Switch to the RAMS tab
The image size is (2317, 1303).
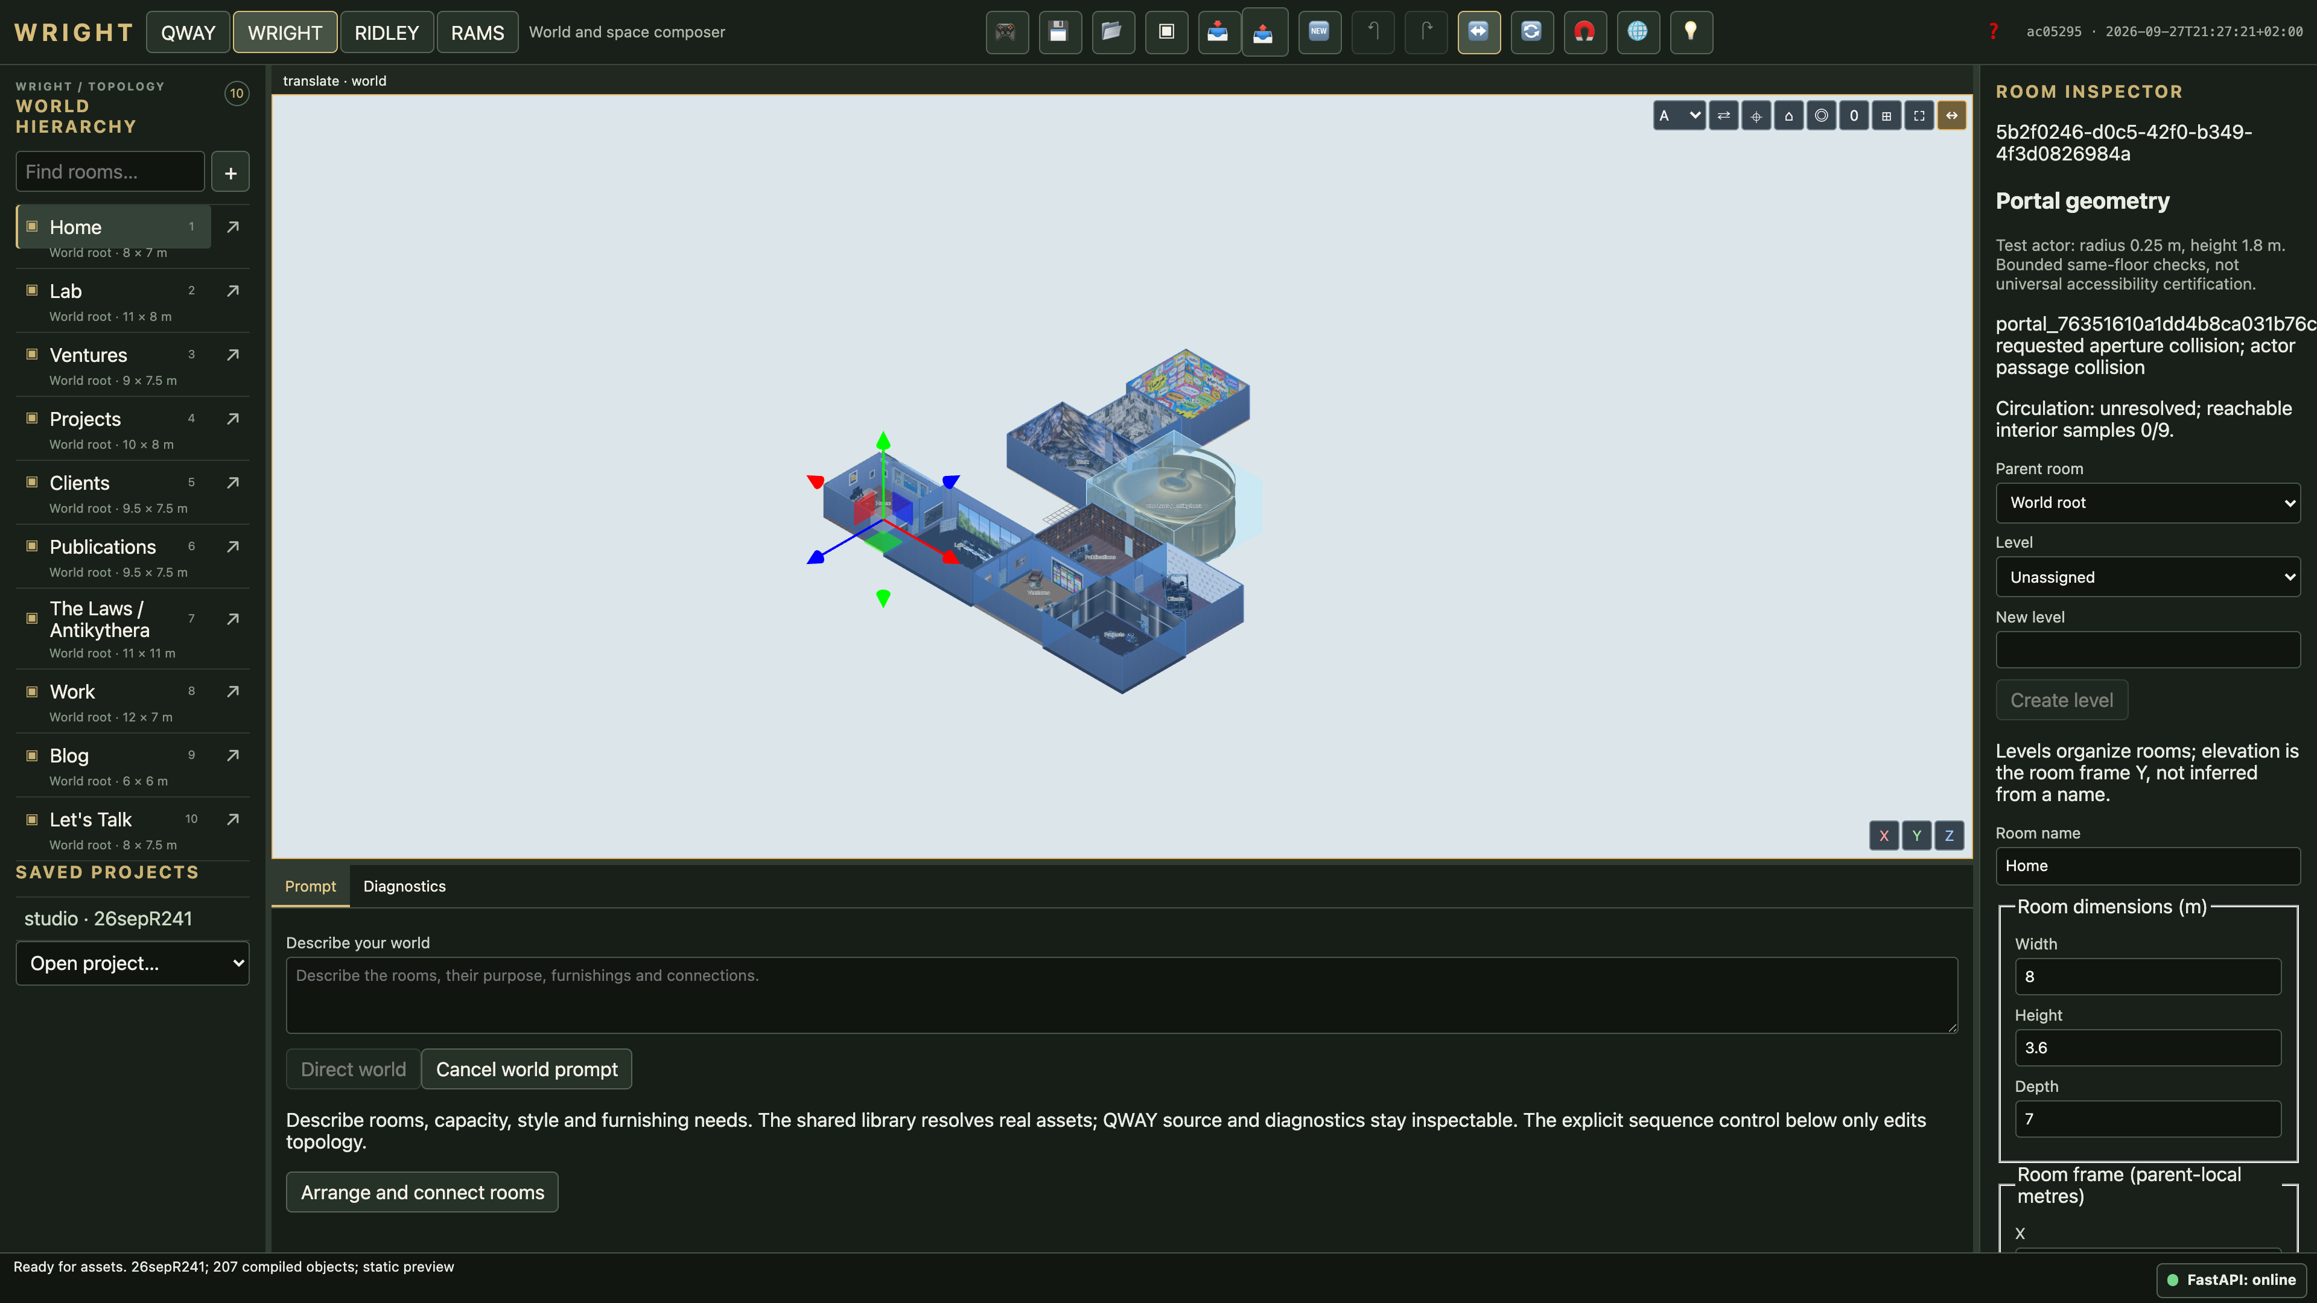[477, 33]
